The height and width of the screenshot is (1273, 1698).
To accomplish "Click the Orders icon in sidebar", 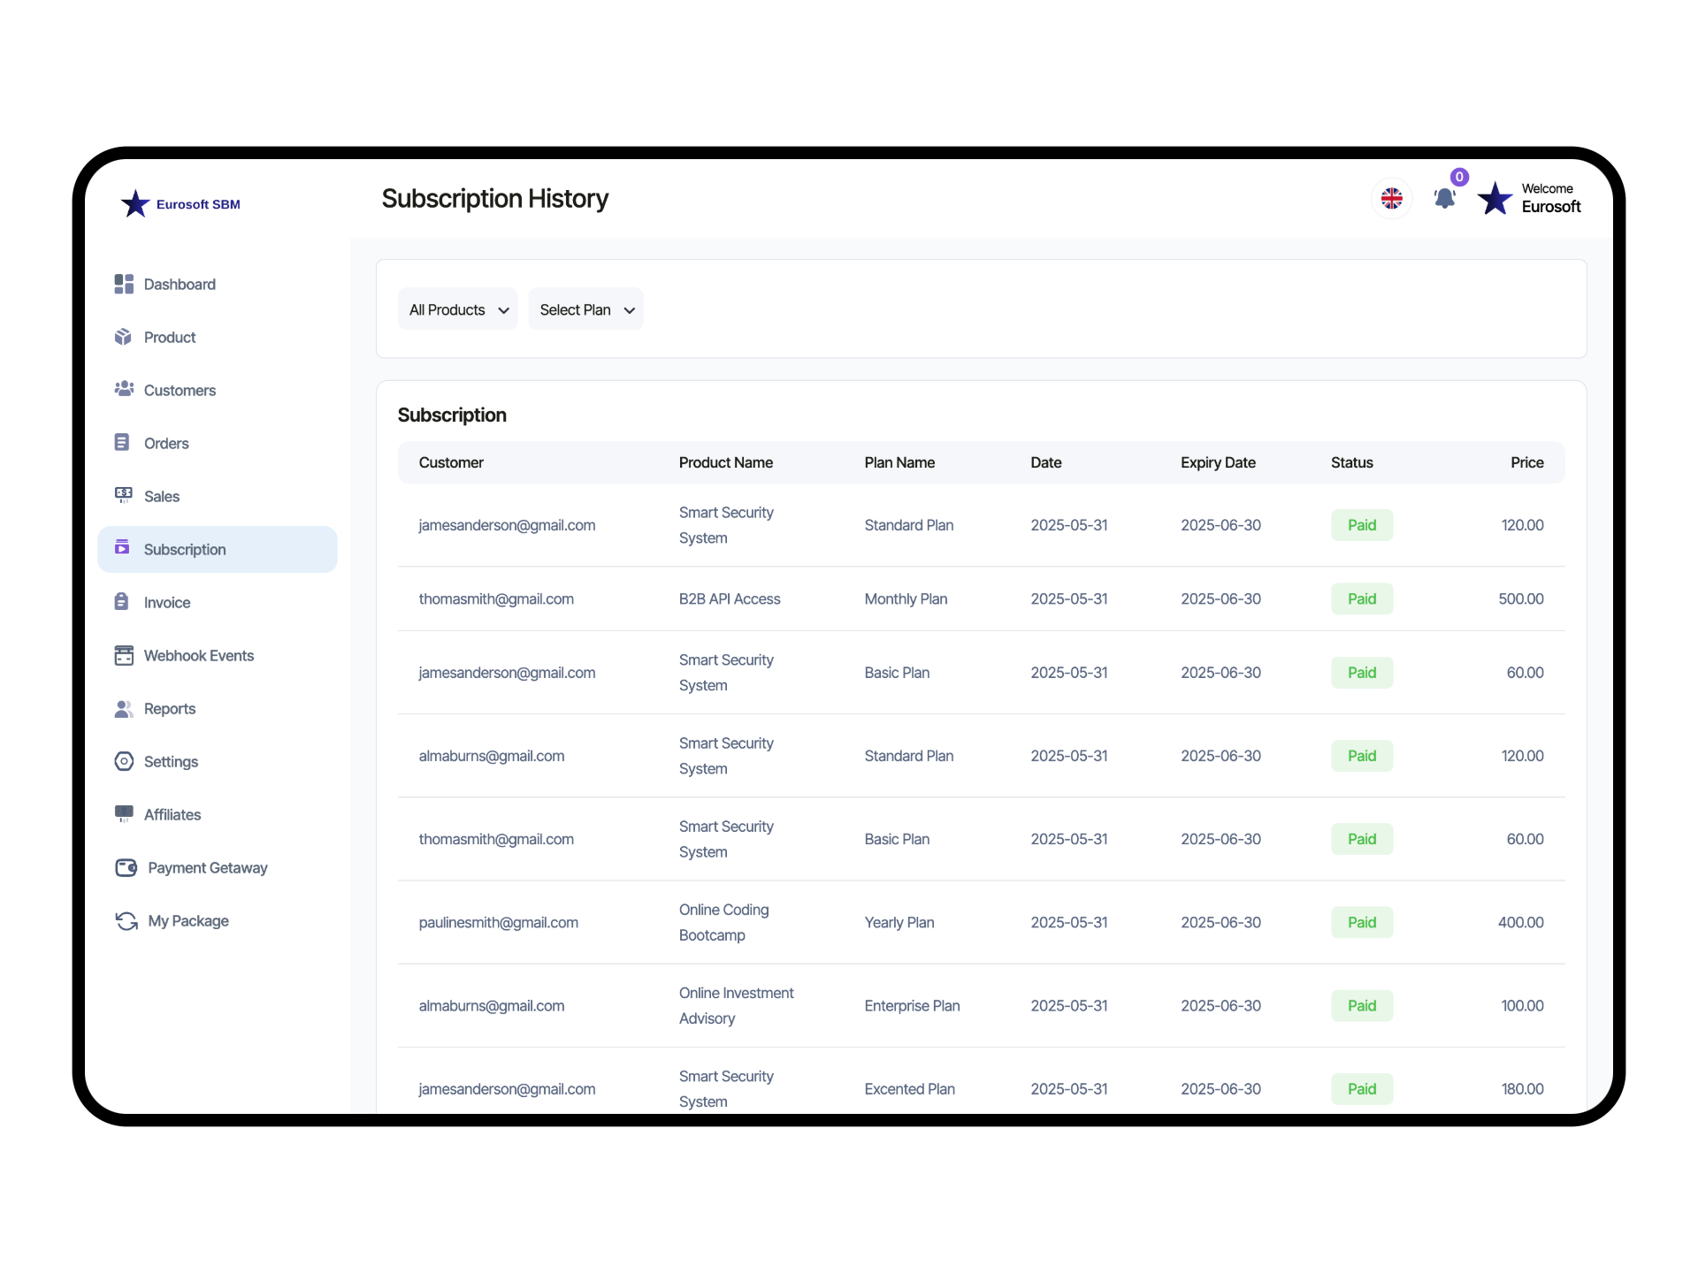I will (124, 442).
